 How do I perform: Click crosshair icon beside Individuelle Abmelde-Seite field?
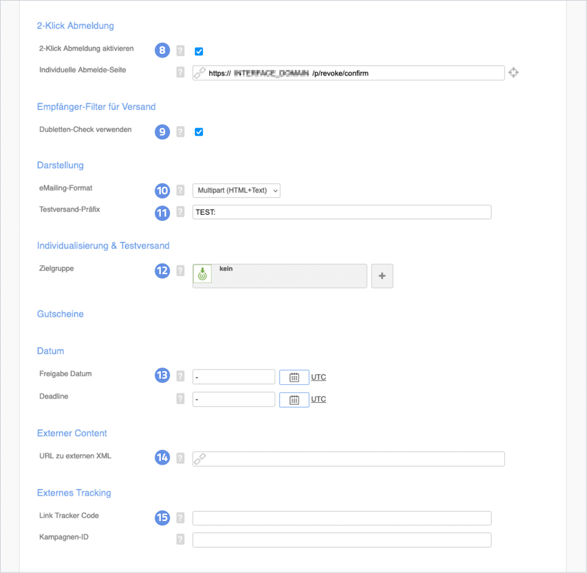[x=513, y=73]
